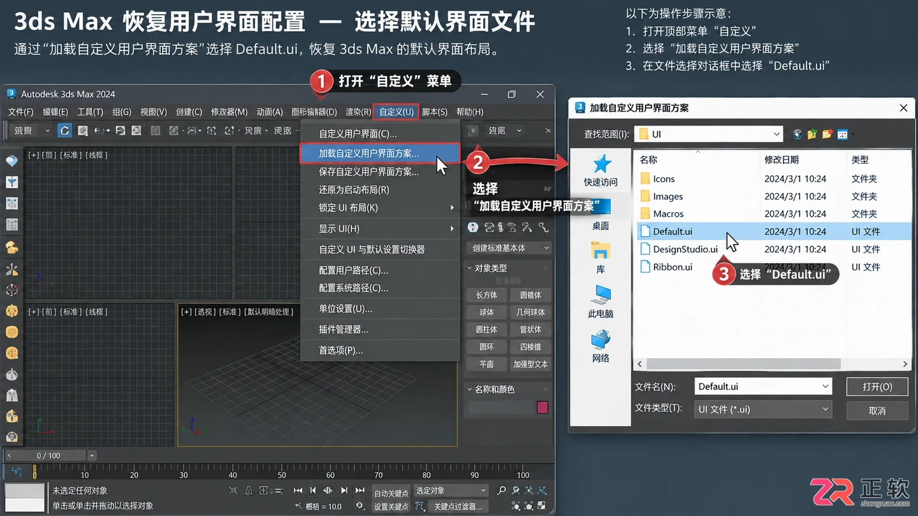The image size is (918, 516).
Task: Jump to the end frame of animation
Action: click(360, 491)
